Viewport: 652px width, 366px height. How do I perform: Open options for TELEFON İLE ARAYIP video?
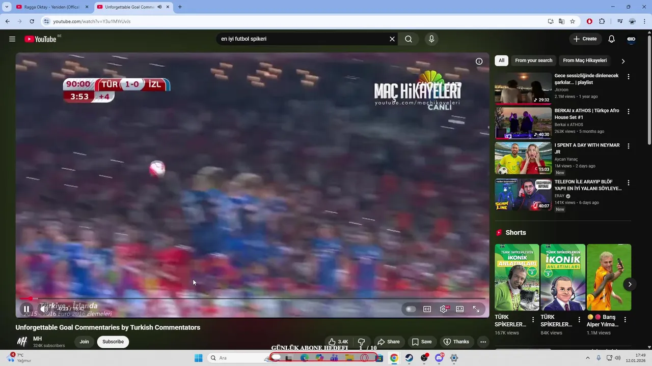tap(628, 182)
